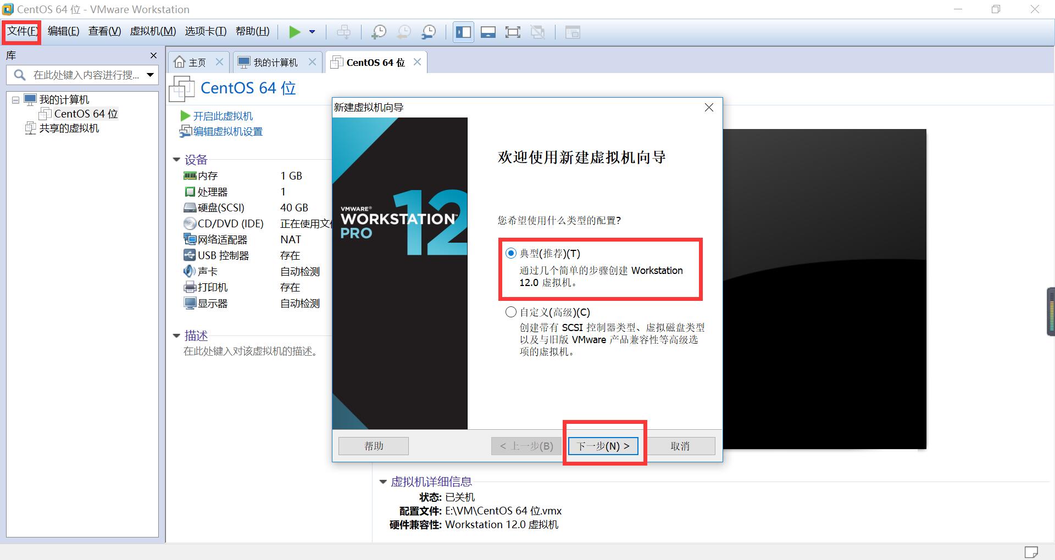Switch to the 我的计算机 tab

(268, 63)
